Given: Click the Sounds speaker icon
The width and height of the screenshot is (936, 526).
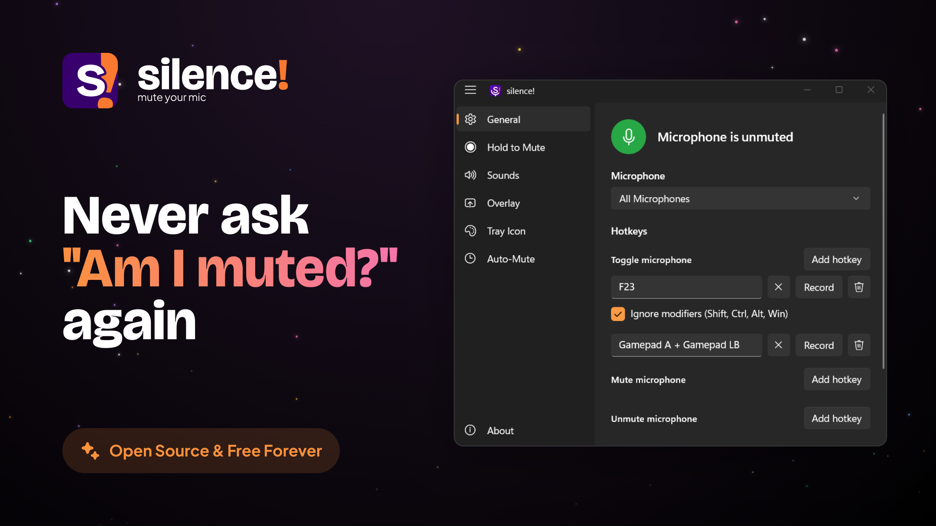Looking at the screenshot, I should coord(470,175).
